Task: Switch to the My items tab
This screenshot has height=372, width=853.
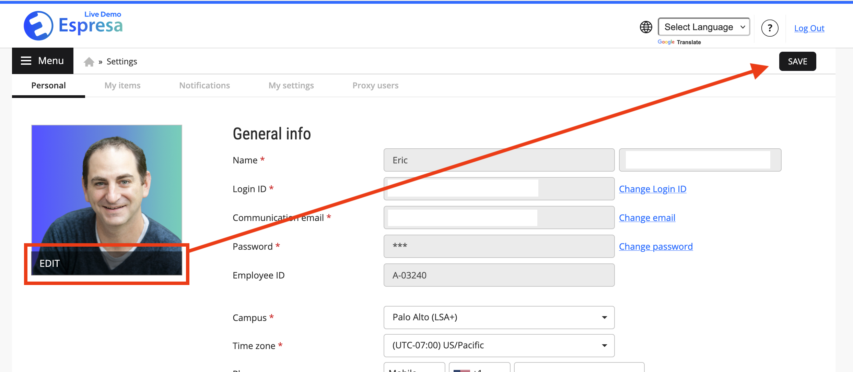Action: [x=122, y=85]
